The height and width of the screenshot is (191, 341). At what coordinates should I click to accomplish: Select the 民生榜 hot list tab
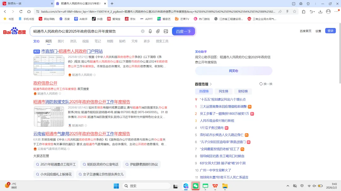coord(223,91)
